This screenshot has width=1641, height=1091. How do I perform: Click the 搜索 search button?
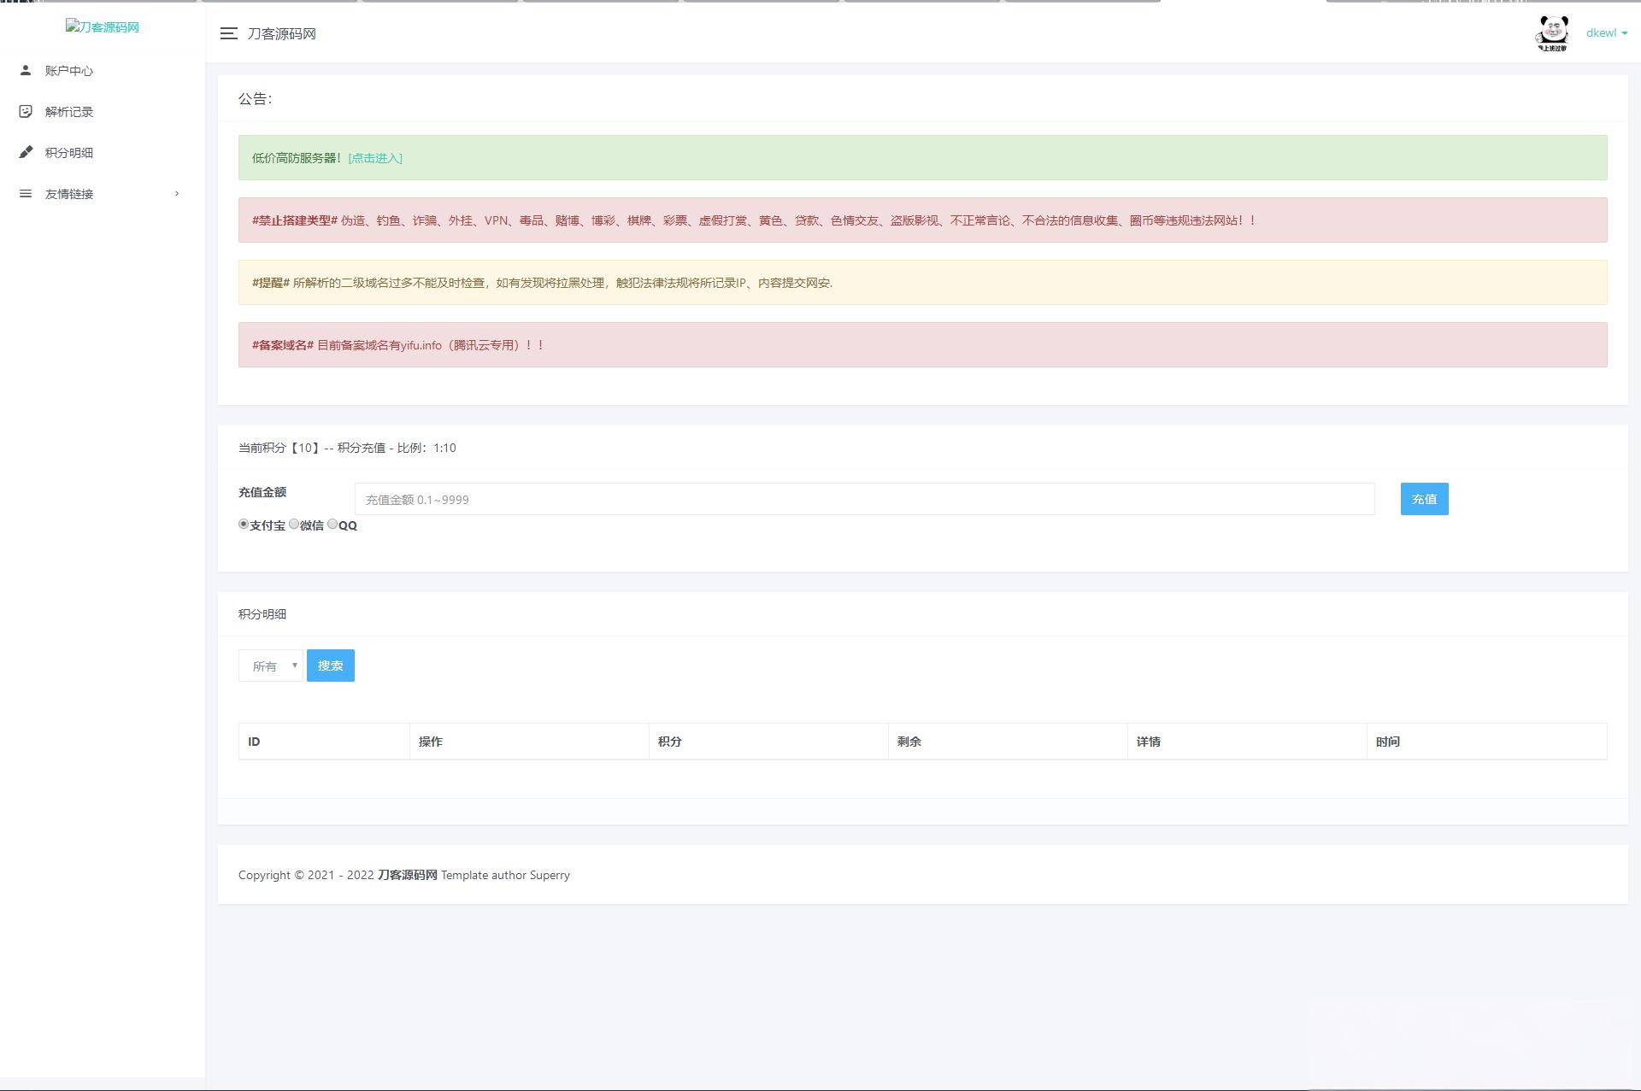point(331,666)
